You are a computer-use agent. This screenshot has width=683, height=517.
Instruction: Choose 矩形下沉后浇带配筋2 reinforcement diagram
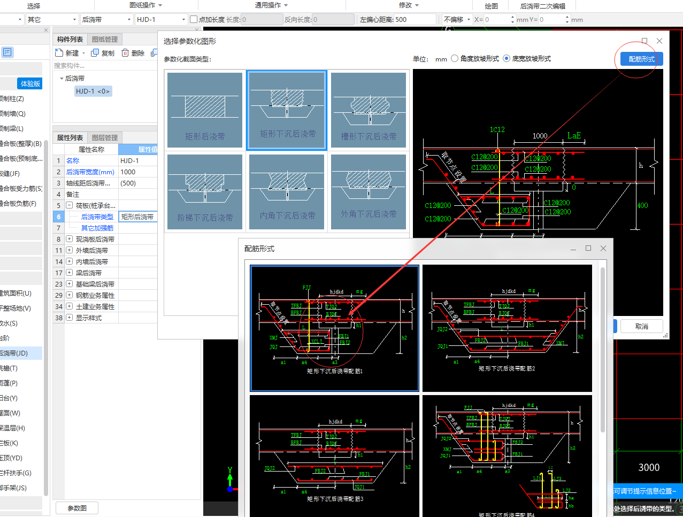507,328
